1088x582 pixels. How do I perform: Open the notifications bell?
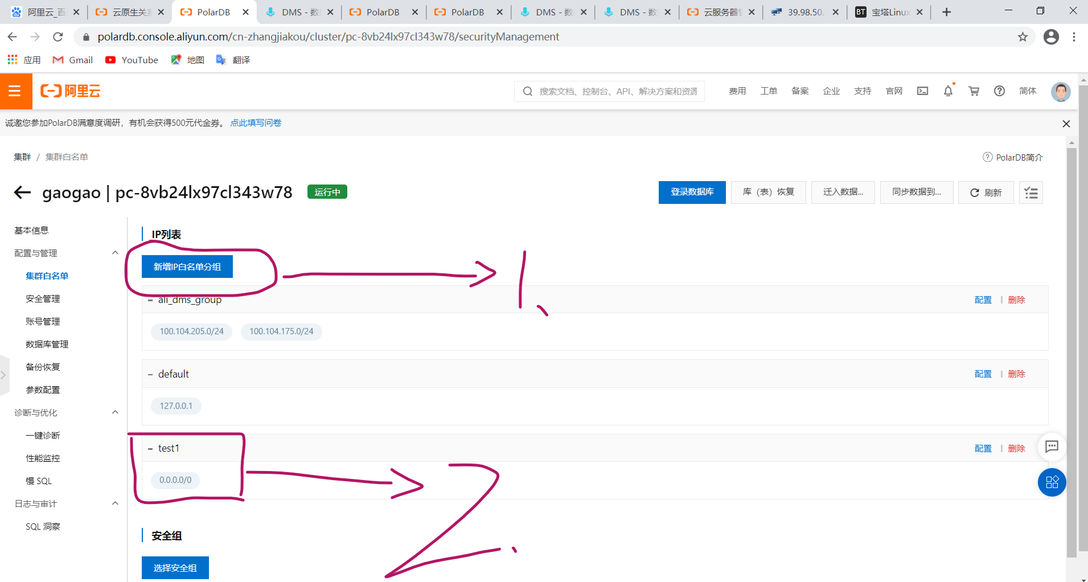(x=948, y=91)
